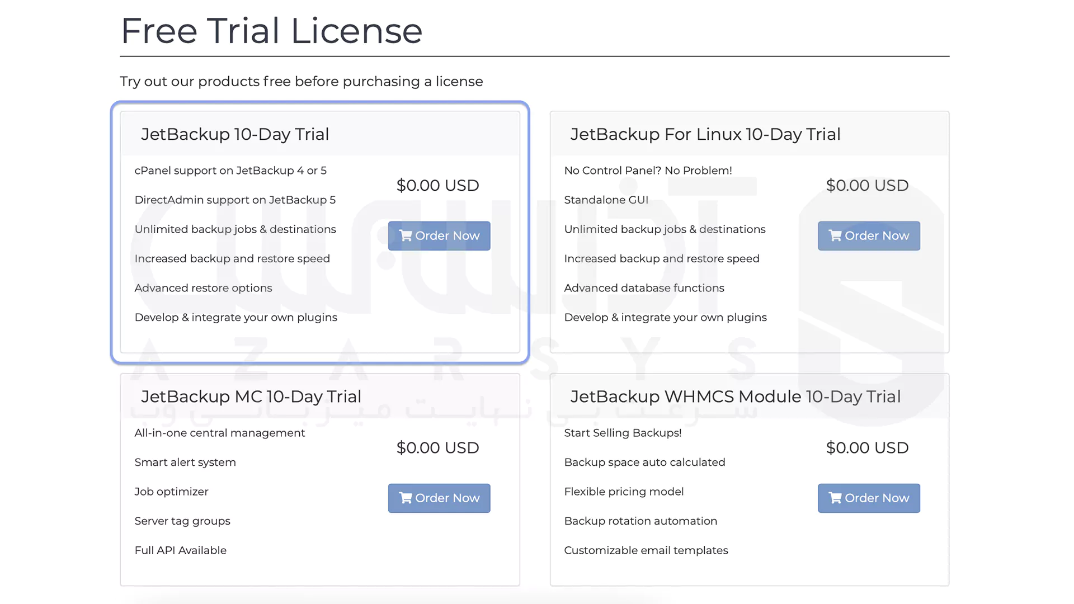The width and height of the screenshot is (1074, 604).
Task: Click the Free Trial License page title
Action: coord(271,30)
